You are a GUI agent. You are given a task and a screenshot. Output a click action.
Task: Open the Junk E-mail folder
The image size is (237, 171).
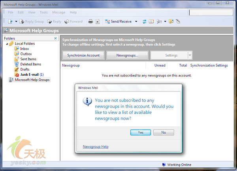point(30,74)
